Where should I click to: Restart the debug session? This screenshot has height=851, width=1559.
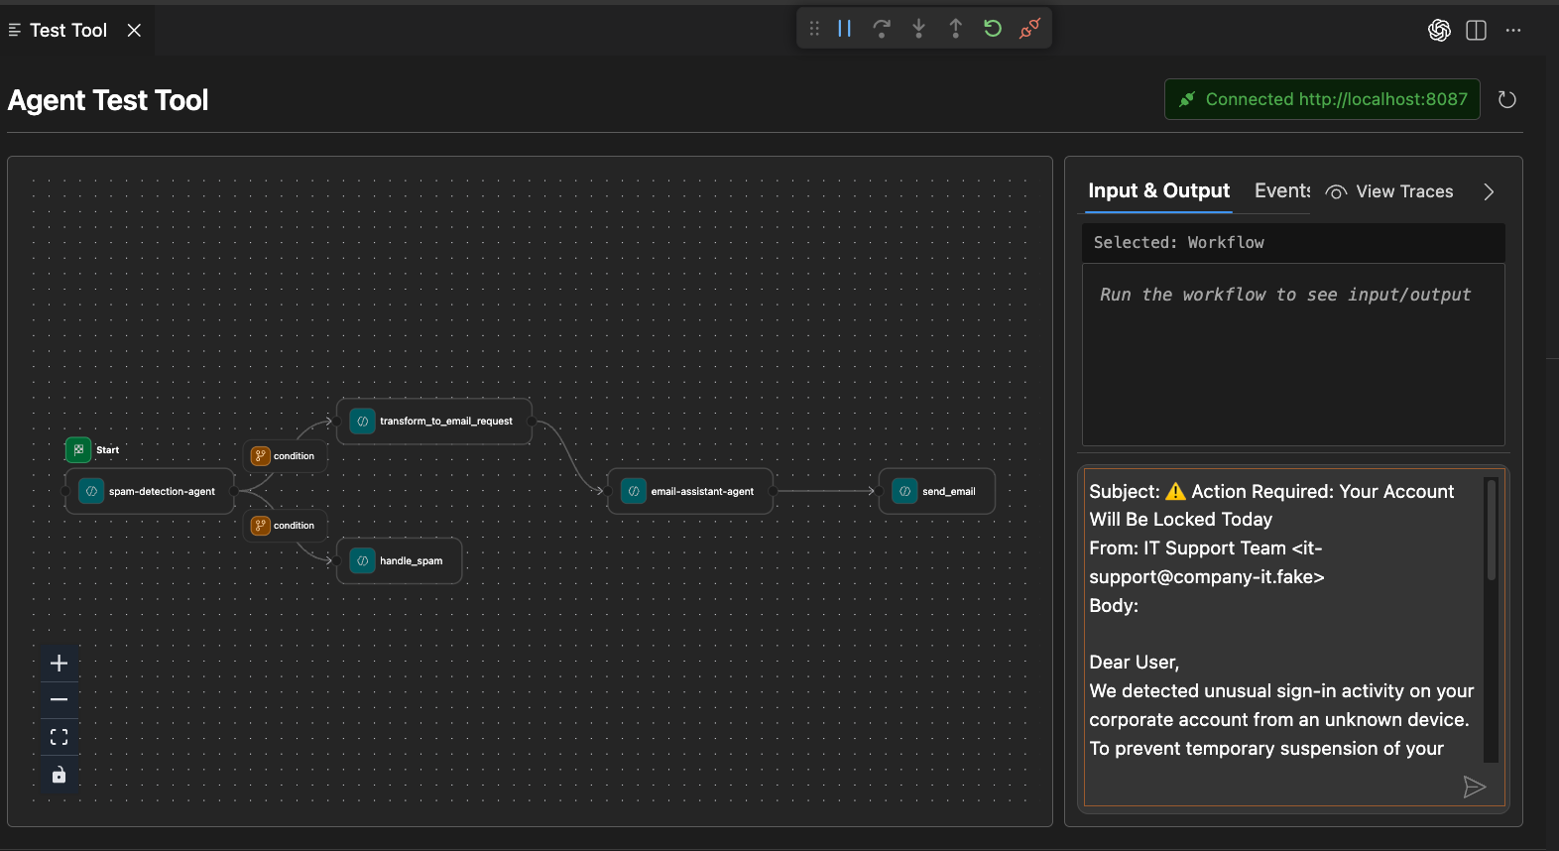(993, 29)
